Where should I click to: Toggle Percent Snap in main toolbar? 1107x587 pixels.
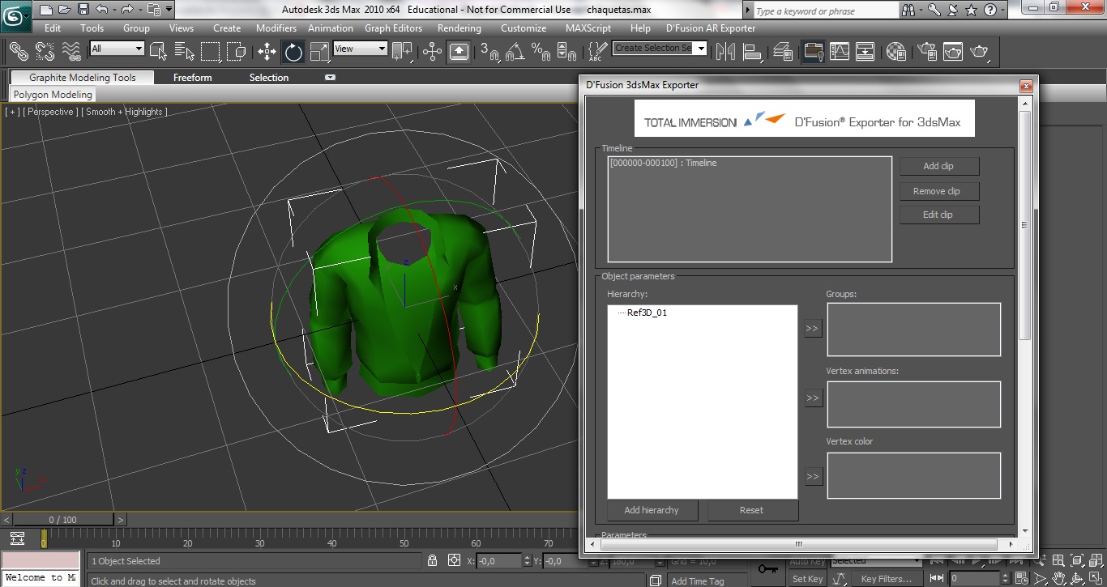[541, 52]
